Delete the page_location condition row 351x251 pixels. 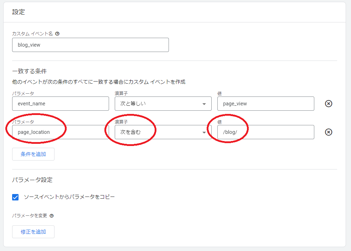click(x=329, y=132)
